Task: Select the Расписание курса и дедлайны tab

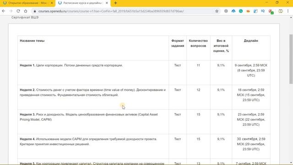Action: (83, 3)
